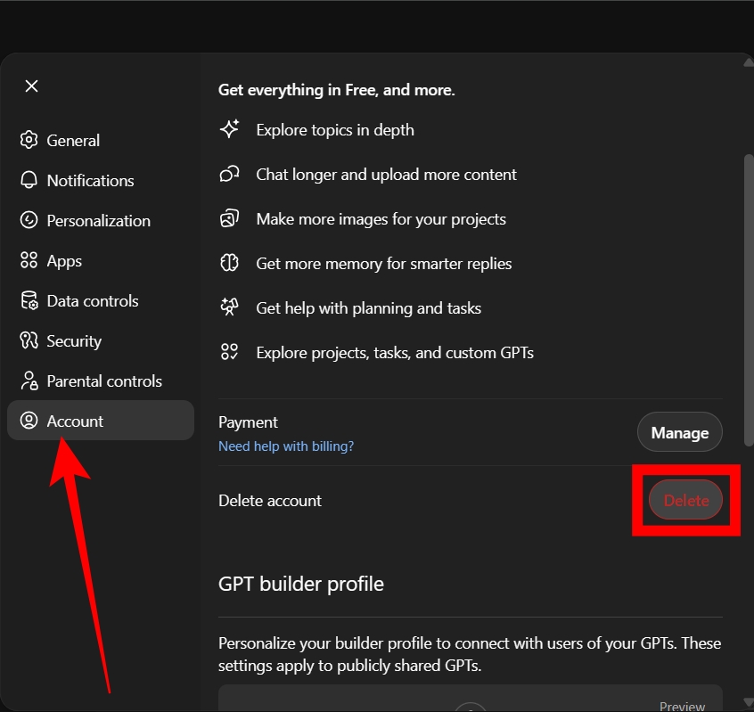754x712 pixels.
Task: Click the chat bubble icon for longer chats
Action: click(x=229, y=174)
